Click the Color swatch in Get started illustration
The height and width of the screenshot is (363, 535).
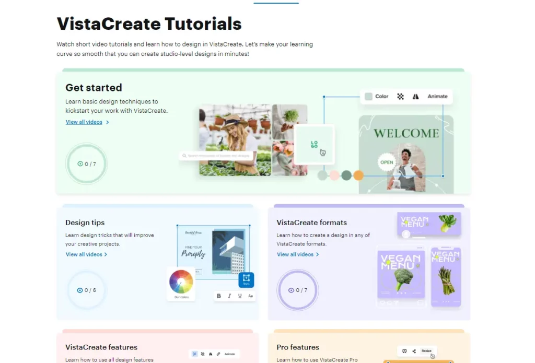[368, 97]
